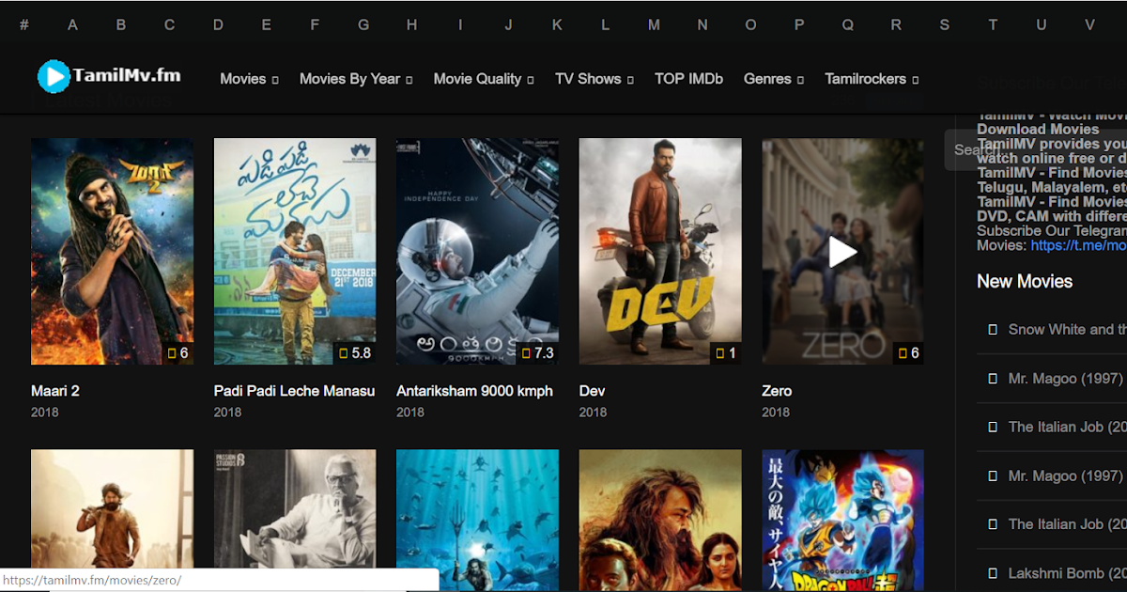This screenshot has height=592, width=1127.
Task: Click the rating badge on Maari 2 poster
Action: click(x=178, y=353)
